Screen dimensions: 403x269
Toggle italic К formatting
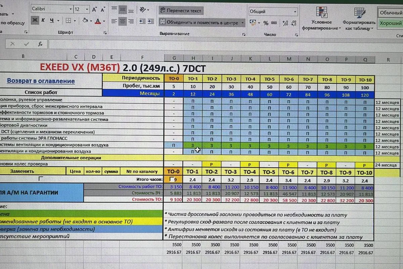point(43,21)
